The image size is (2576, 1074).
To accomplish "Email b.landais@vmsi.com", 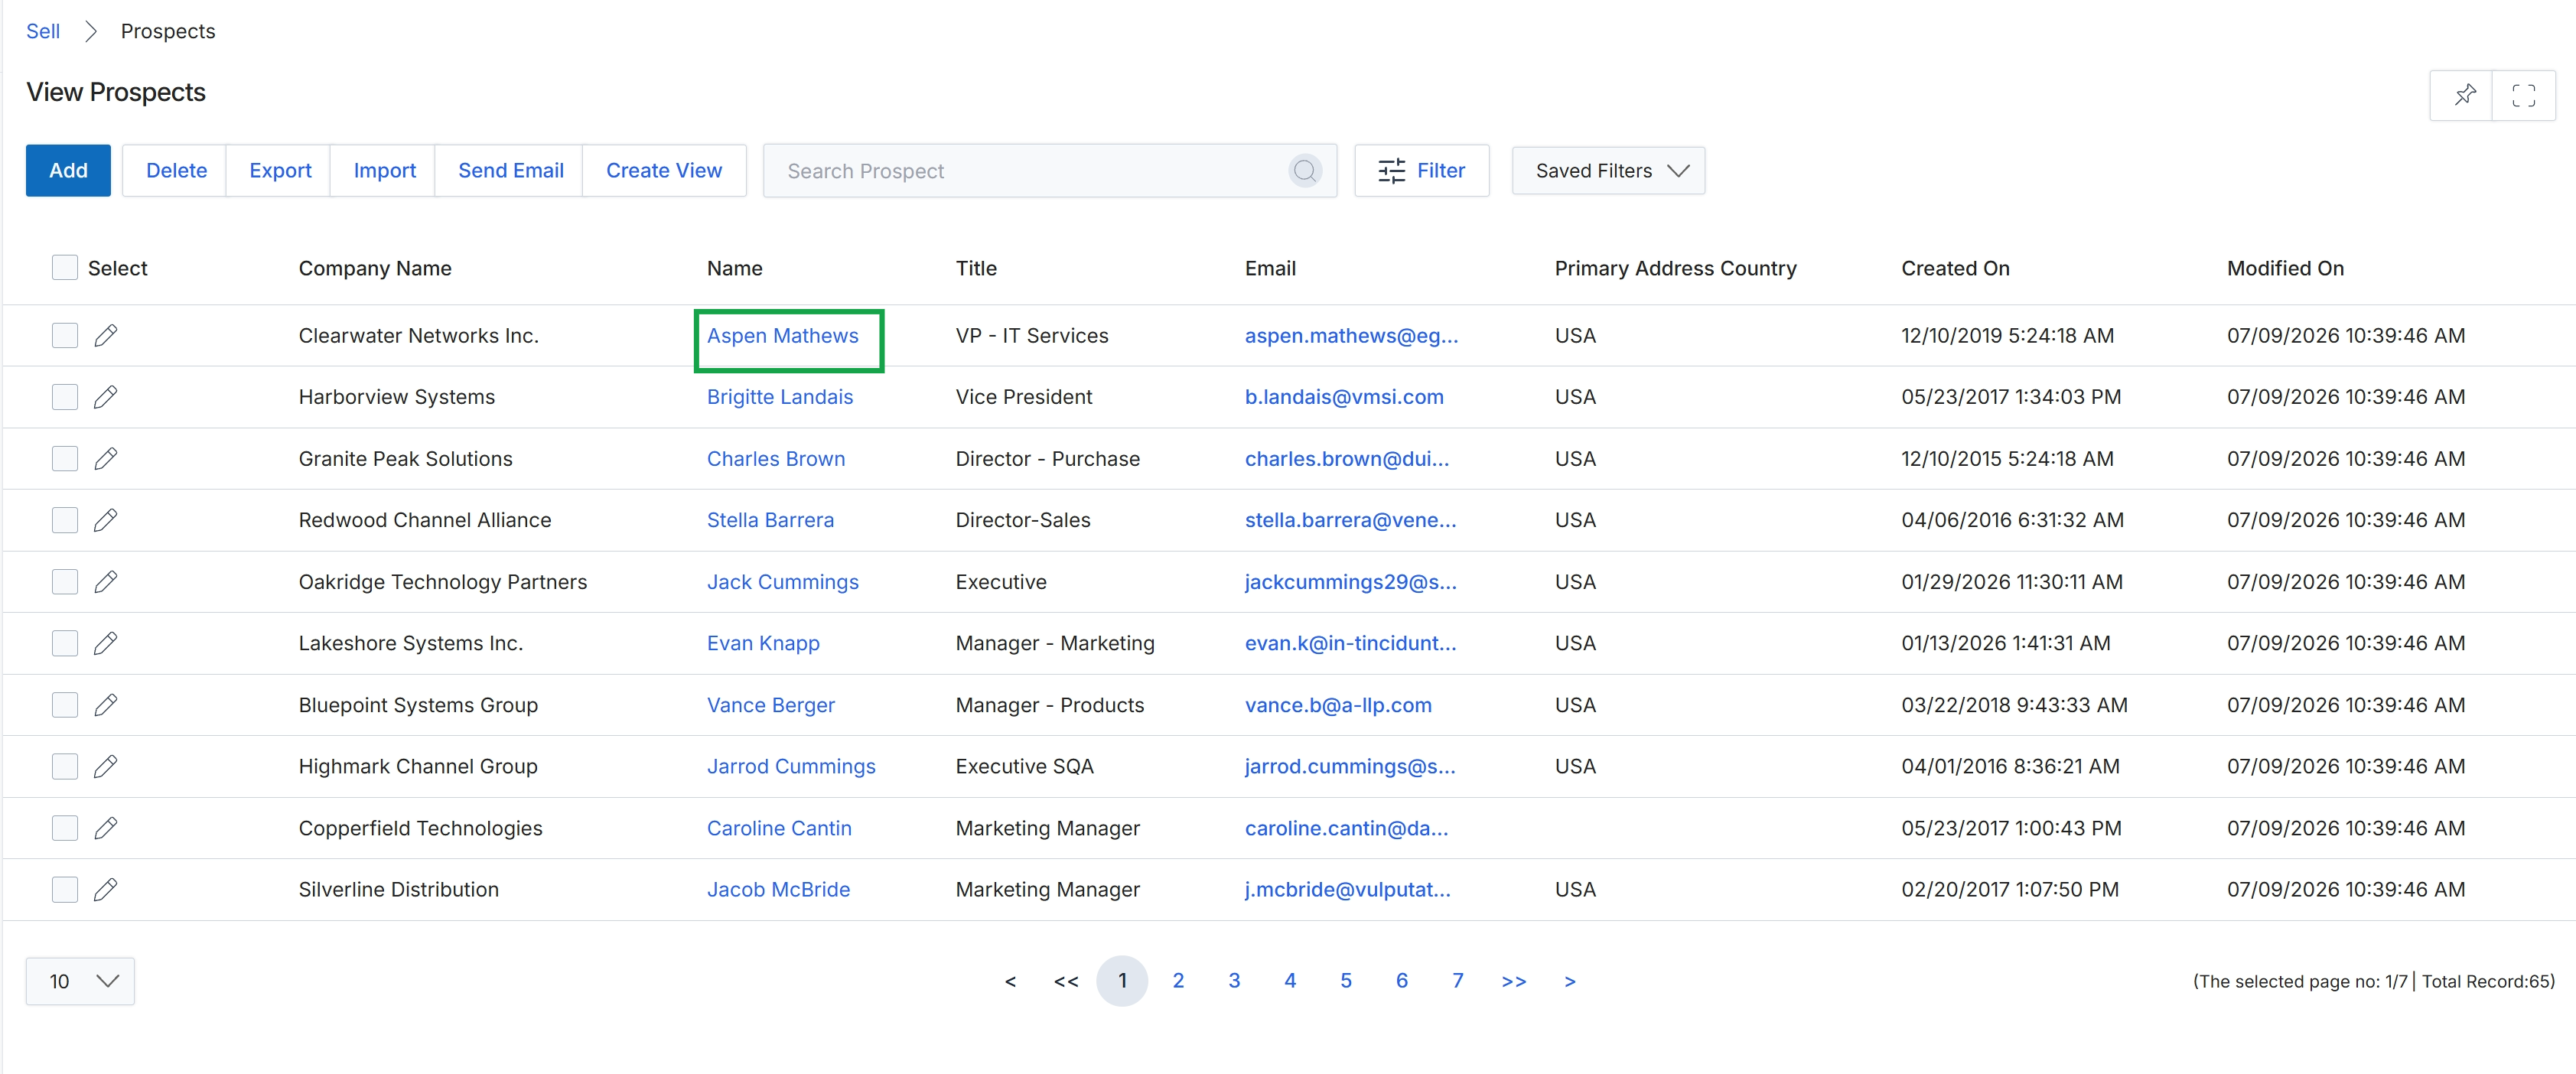I will coord(1344,397).
